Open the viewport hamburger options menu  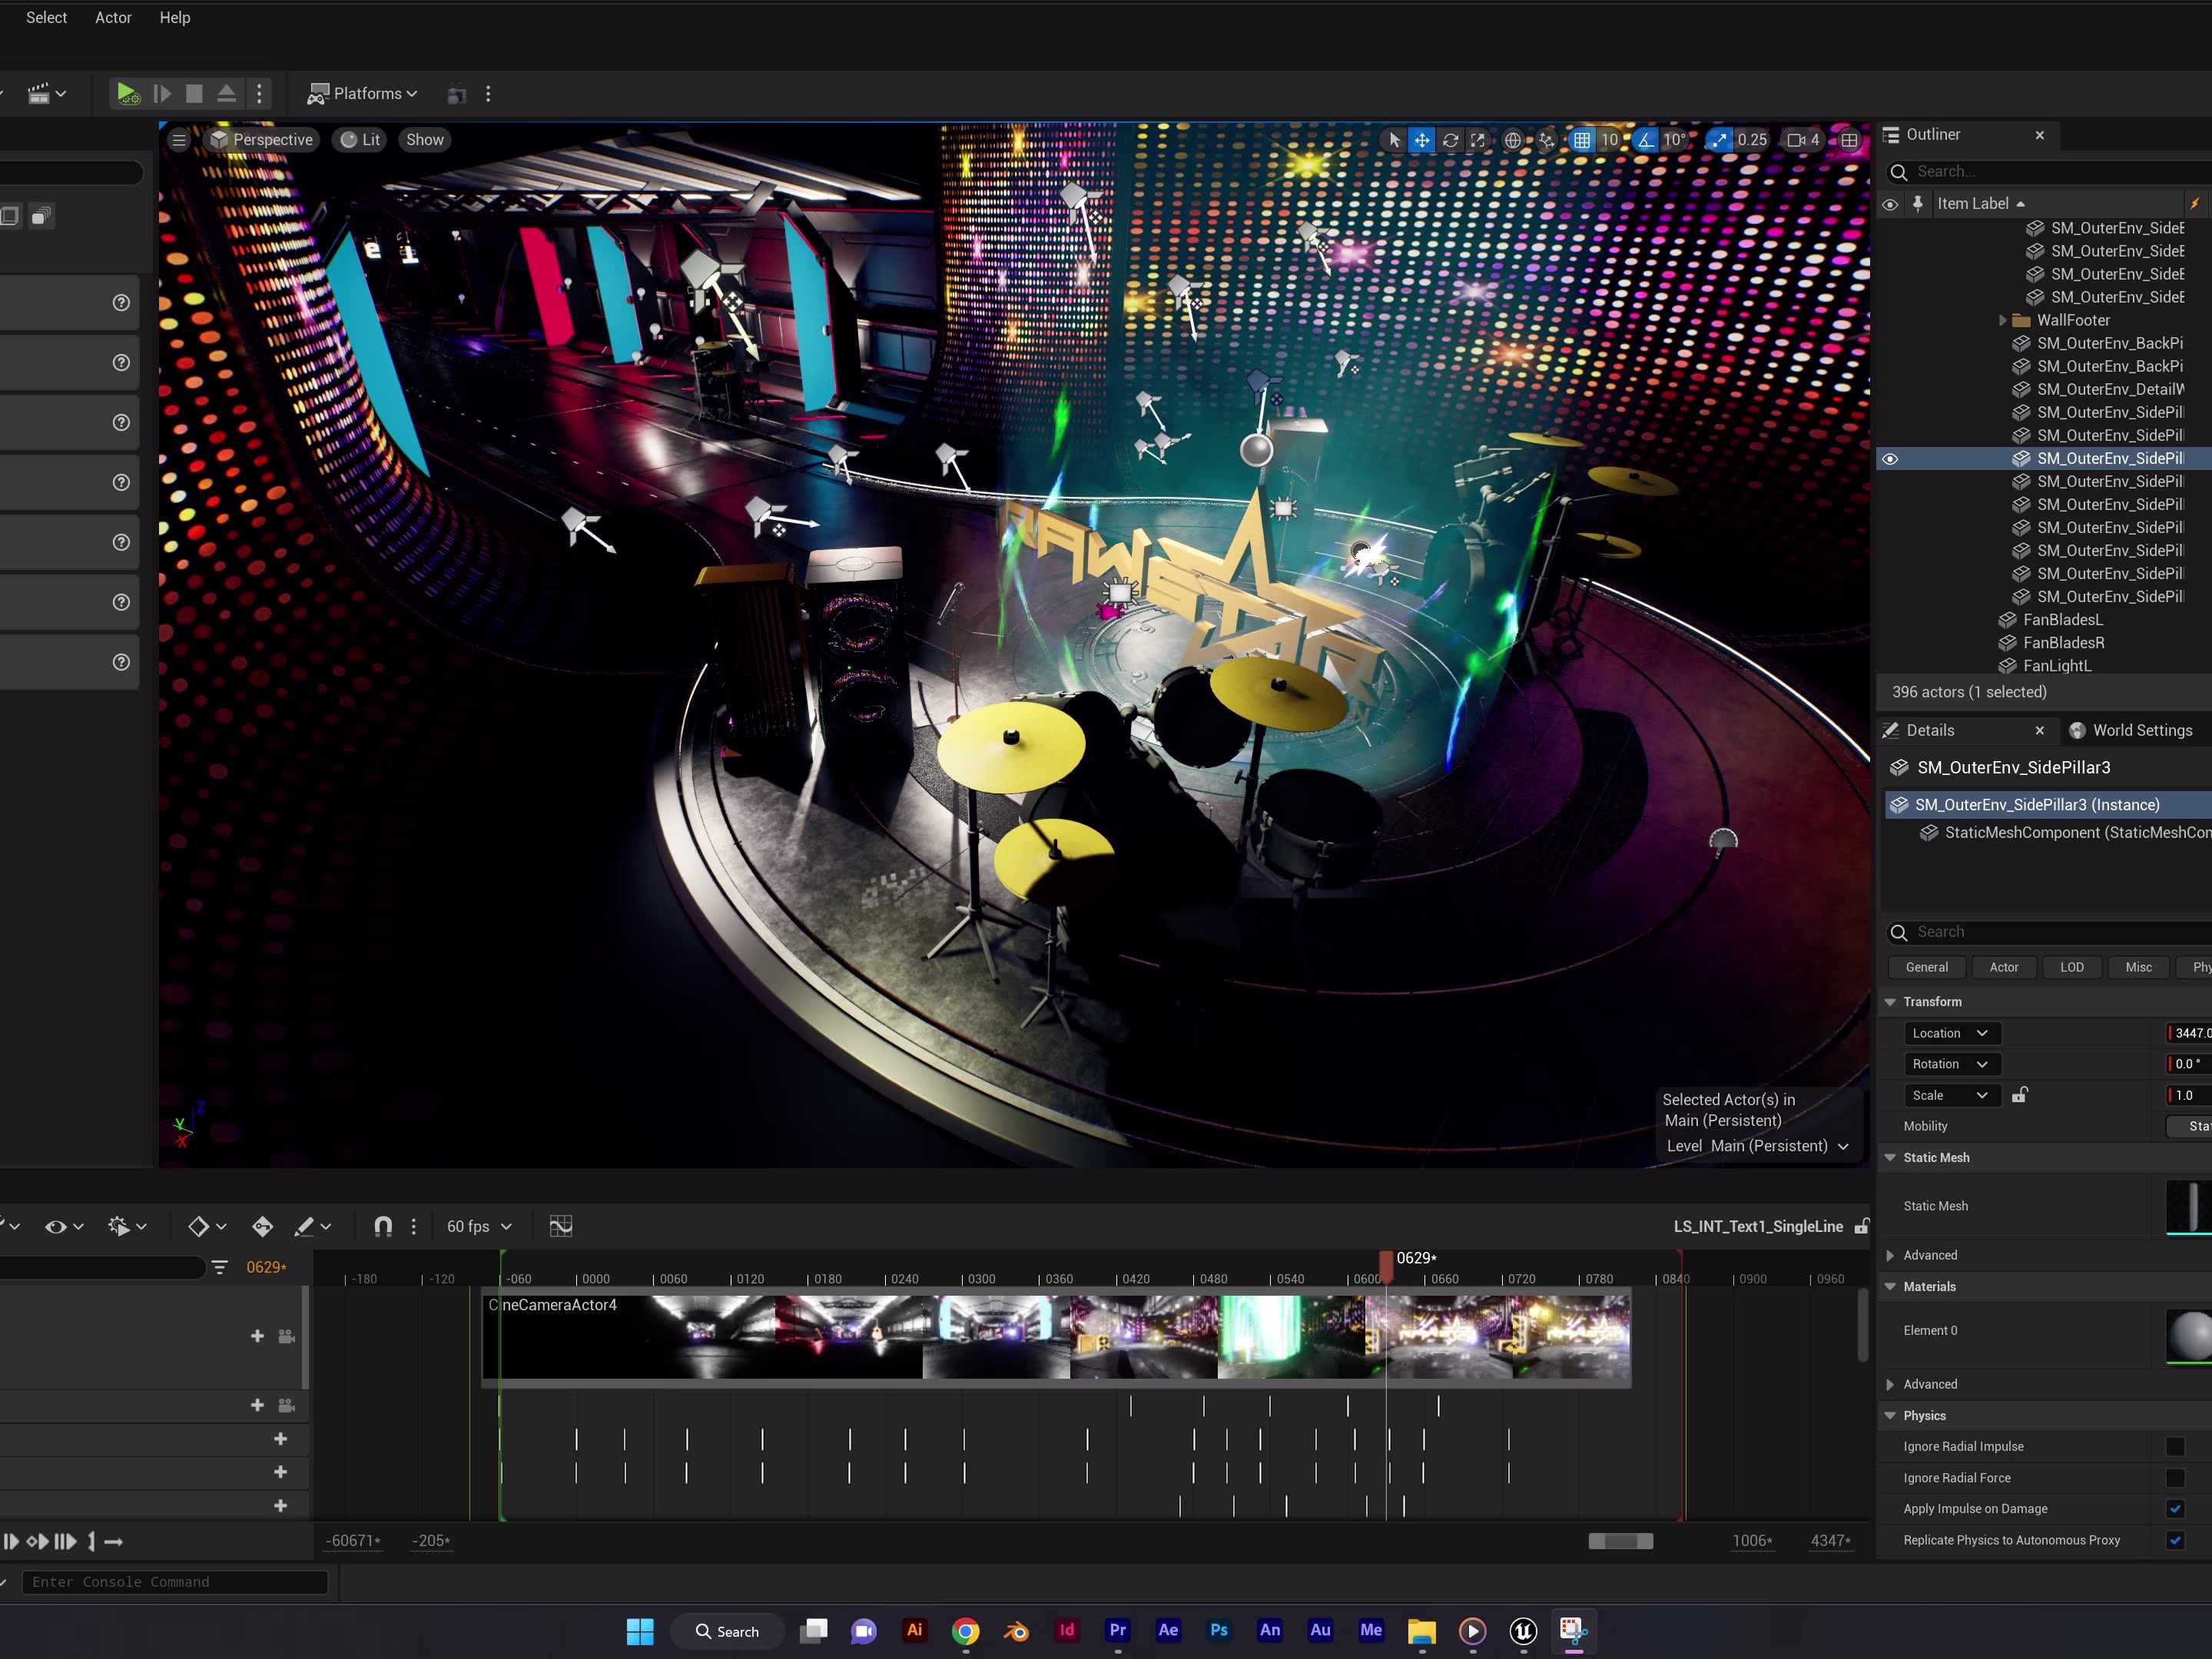179,140
